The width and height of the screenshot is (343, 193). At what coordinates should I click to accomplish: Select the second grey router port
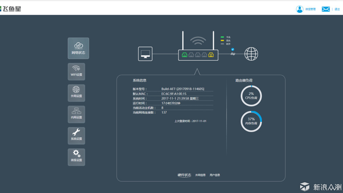click(191, 55)
